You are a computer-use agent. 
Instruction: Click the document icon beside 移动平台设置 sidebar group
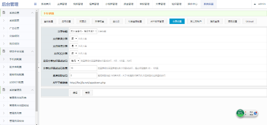point(4,51)
